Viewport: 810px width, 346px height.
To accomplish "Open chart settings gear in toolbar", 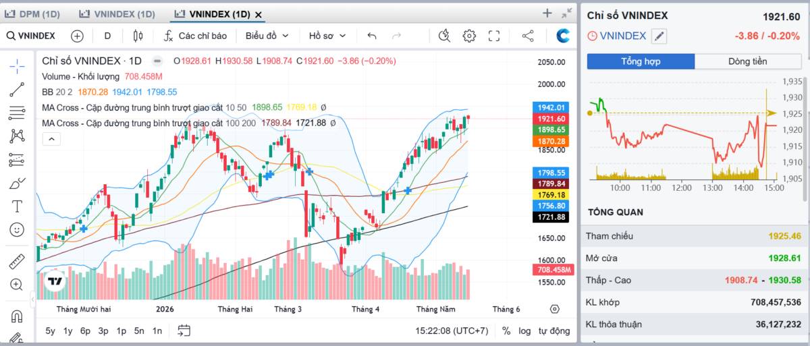I will click(x=469, y=36).
